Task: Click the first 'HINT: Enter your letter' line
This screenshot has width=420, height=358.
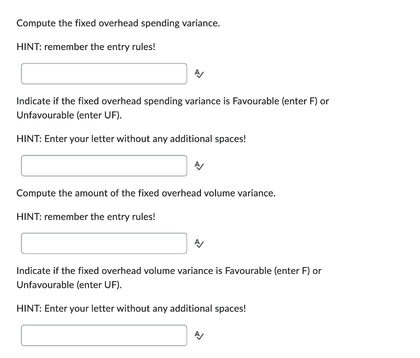Action: (131, 139)
